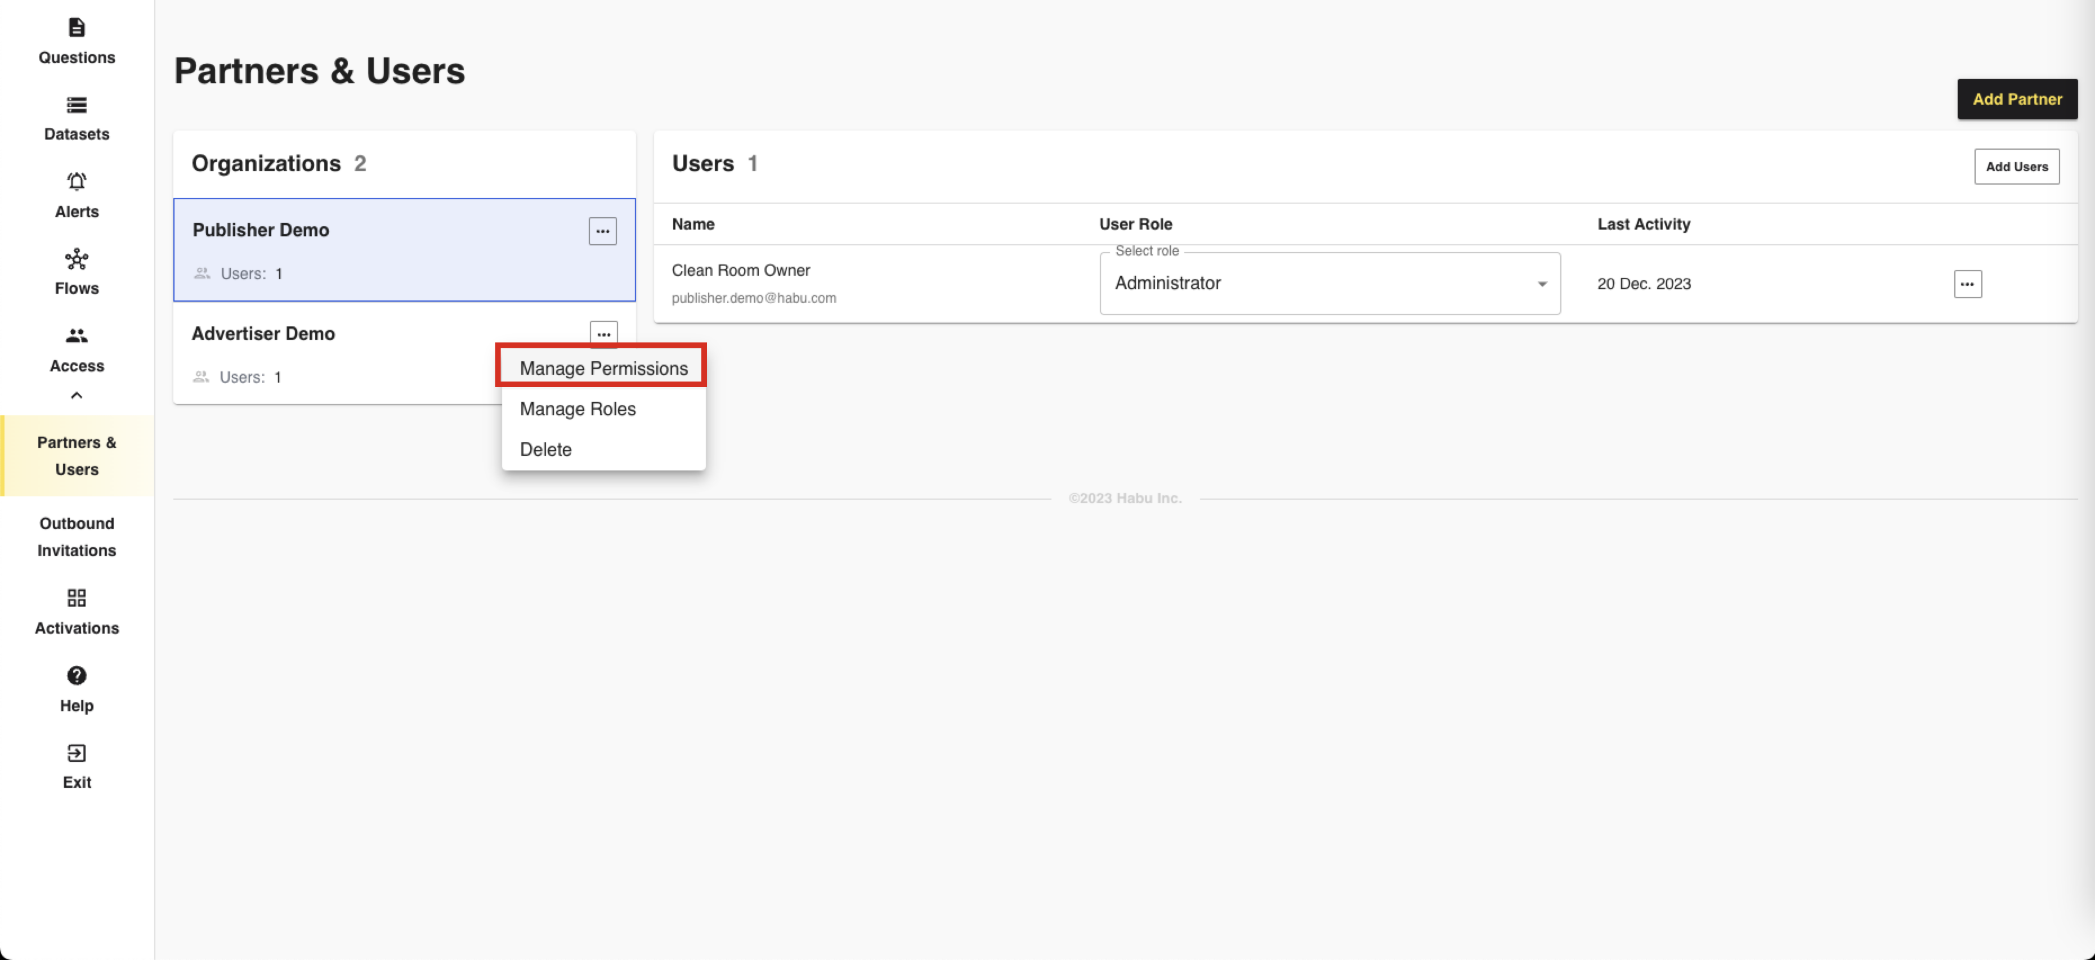Open Clean Room Owner row options menu
Screen dimensions: 2095x960
1967,285
